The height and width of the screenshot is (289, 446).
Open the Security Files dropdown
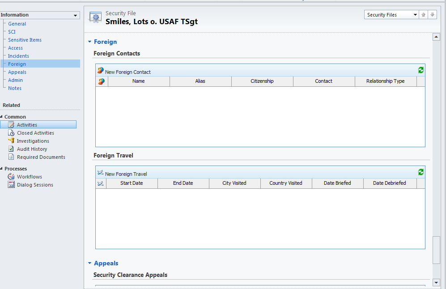(415, 15)
